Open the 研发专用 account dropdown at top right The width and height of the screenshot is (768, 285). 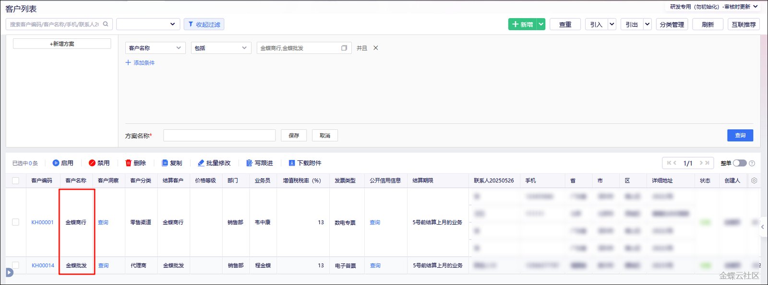pyautogui.click(x=714, y=7)
